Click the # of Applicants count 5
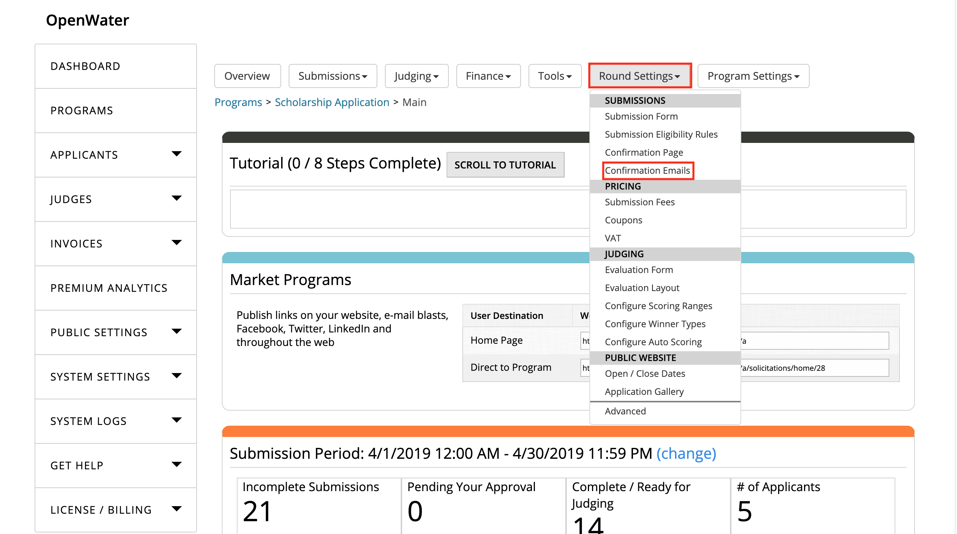957x534 pixels. [x=745, y=512]
